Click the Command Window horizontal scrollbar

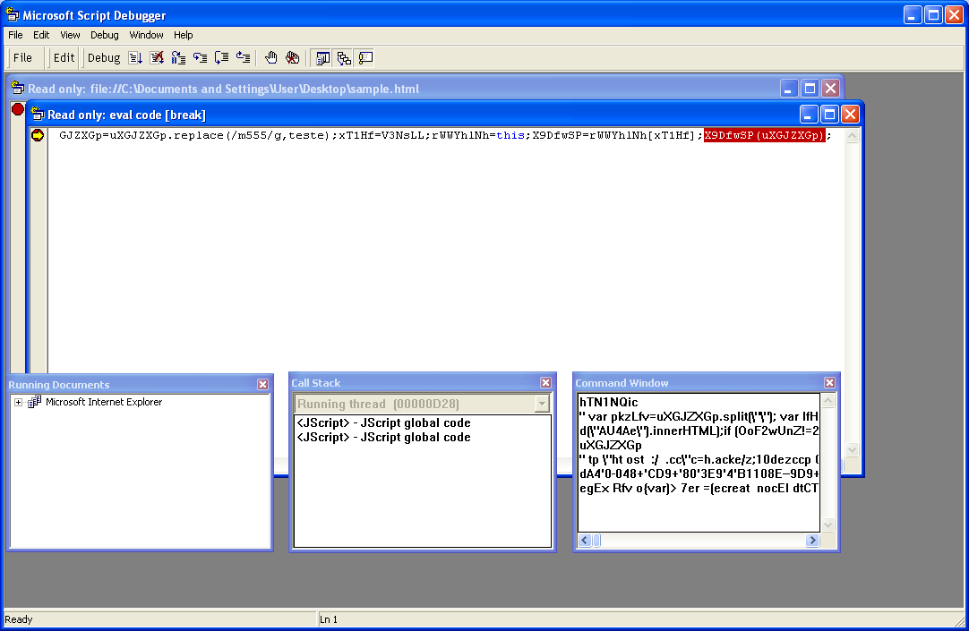click(x=699, y=541)
